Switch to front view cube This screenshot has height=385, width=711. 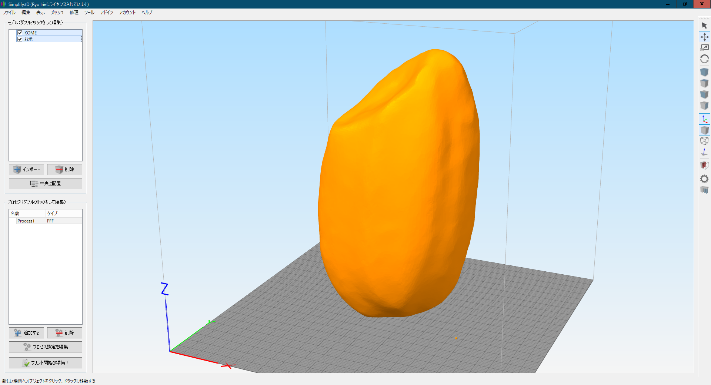coord(704,94)
